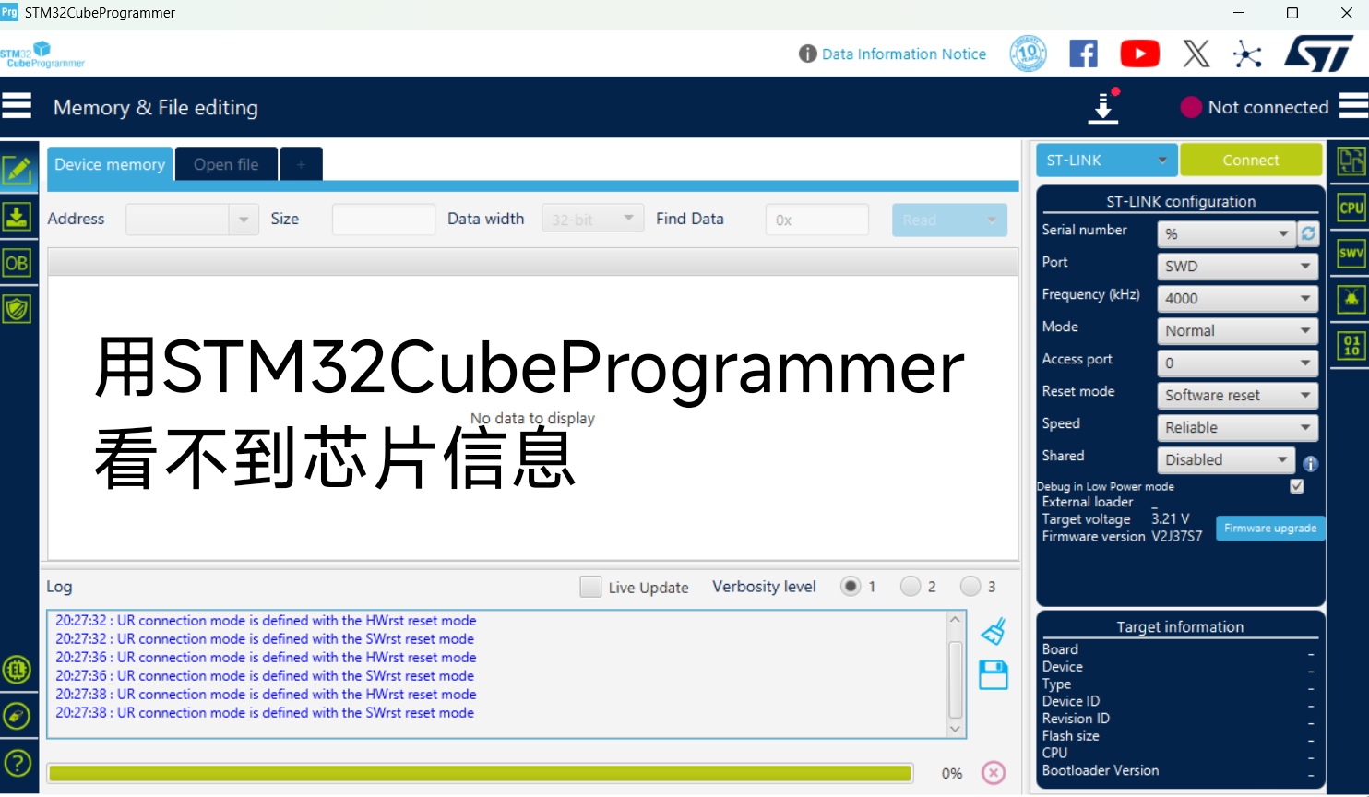The image size is (1369, 797).
Task: Click the EL external loader icon
Action: [x=18, y=670]
